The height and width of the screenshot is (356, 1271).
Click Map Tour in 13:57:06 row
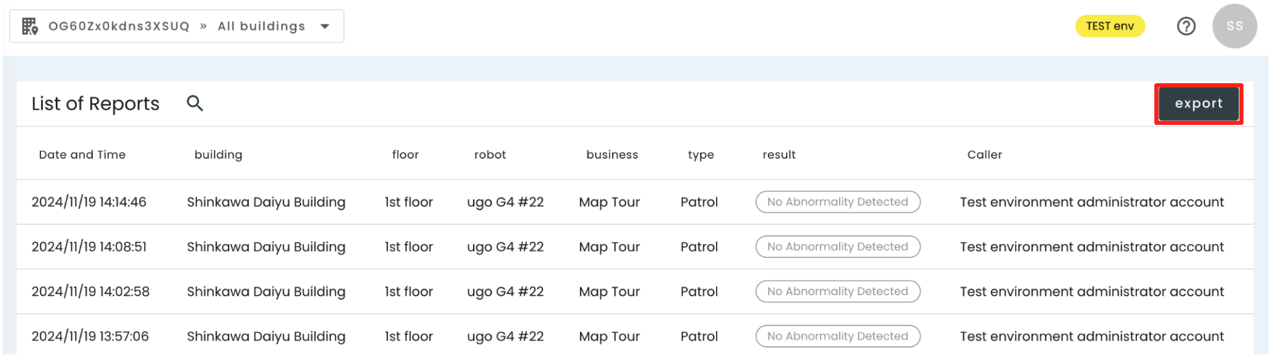(610, 337)
